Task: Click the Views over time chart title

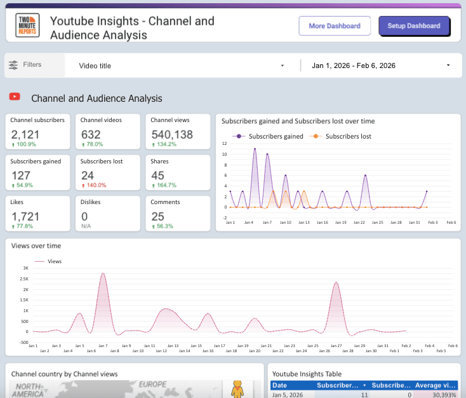Action: coord(36,246)
